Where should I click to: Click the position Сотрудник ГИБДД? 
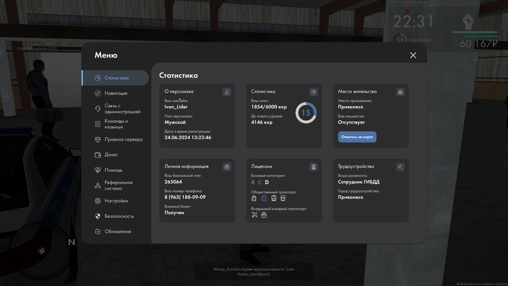coord(359,182)
